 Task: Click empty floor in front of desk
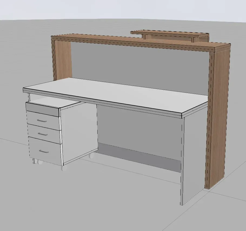click(x=108, y=200)
